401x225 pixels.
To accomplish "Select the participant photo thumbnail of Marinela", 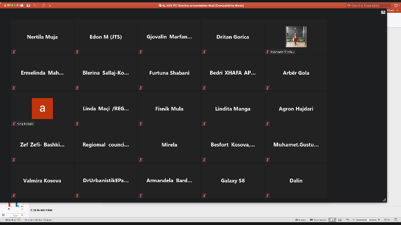I will (296, 37).
